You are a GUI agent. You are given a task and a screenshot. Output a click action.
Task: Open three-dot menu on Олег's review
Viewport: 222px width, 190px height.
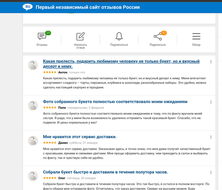(211, 172)
